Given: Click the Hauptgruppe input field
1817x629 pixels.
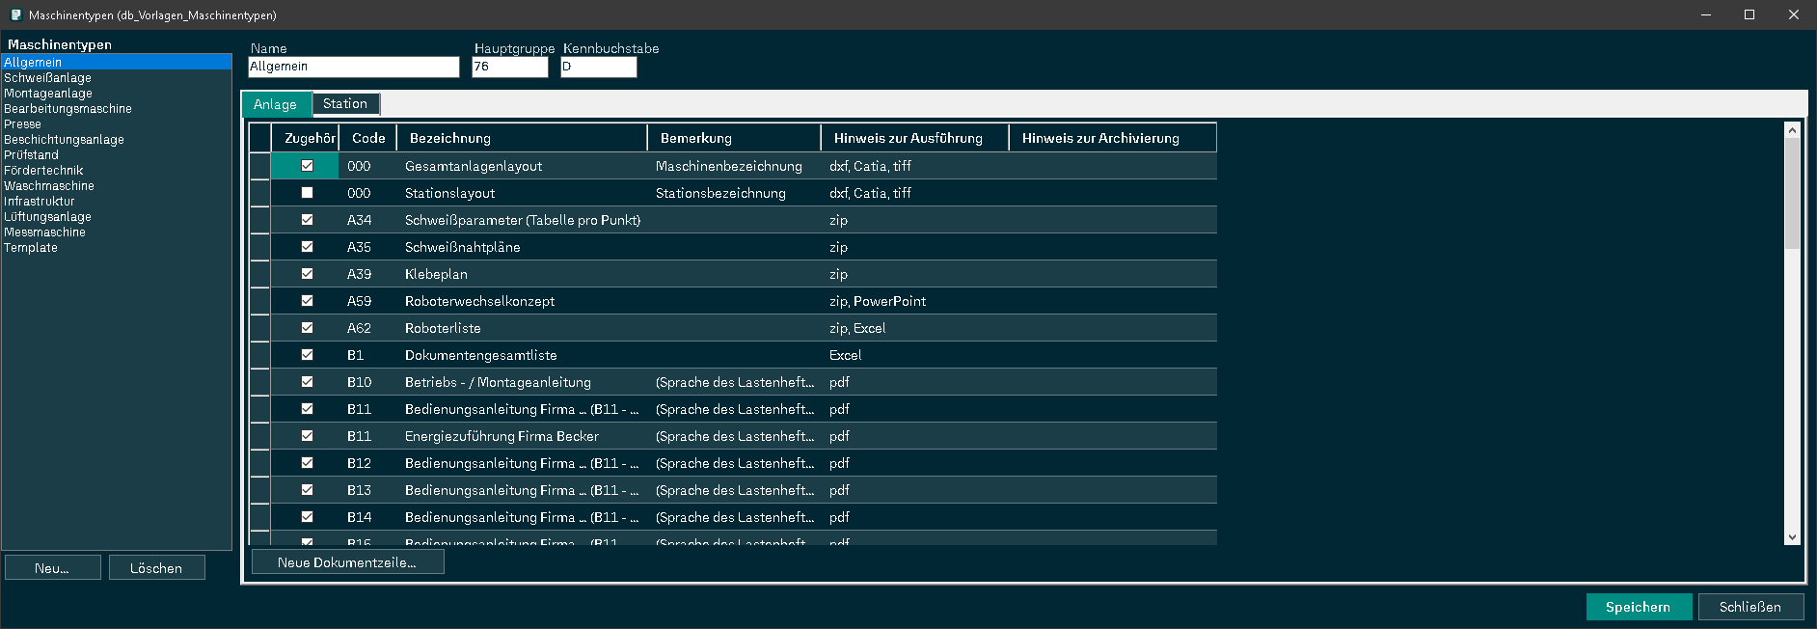Looking at the screenshot, I should [x=510, y=67].
